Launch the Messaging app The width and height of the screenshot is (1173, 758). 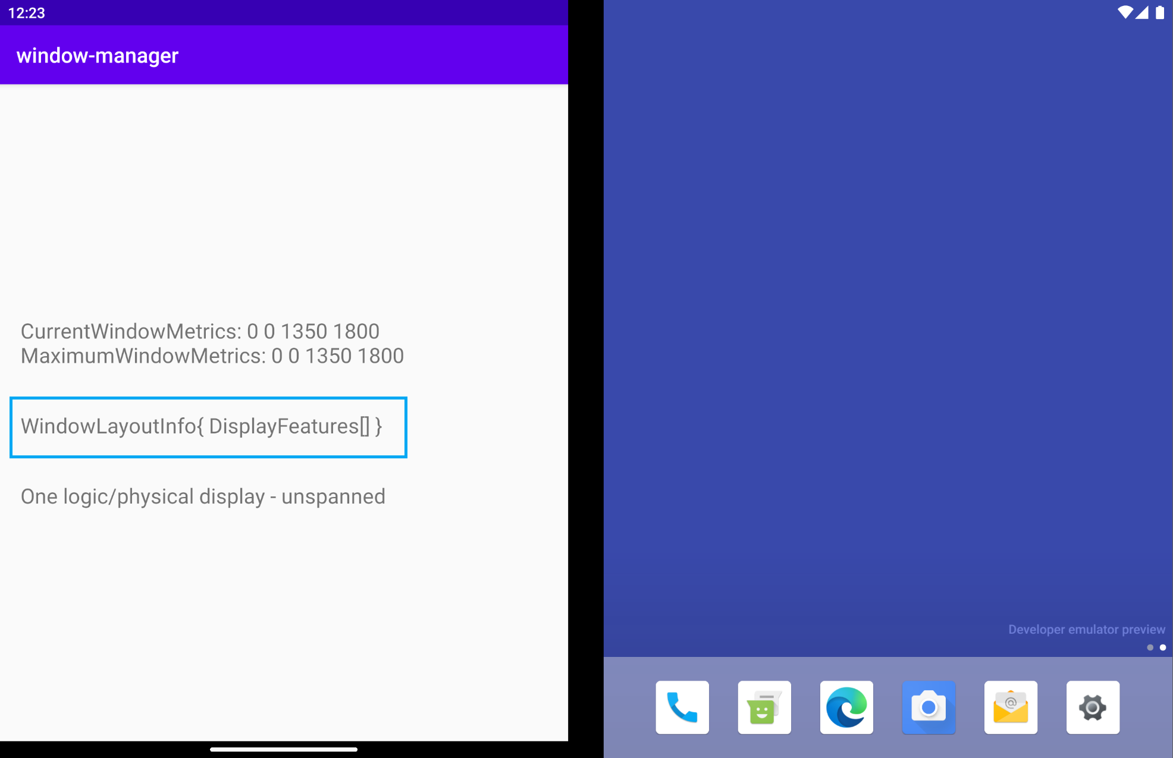coord(764,707)
